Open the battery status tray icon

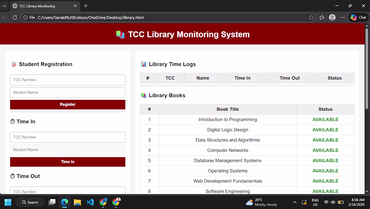341,202
